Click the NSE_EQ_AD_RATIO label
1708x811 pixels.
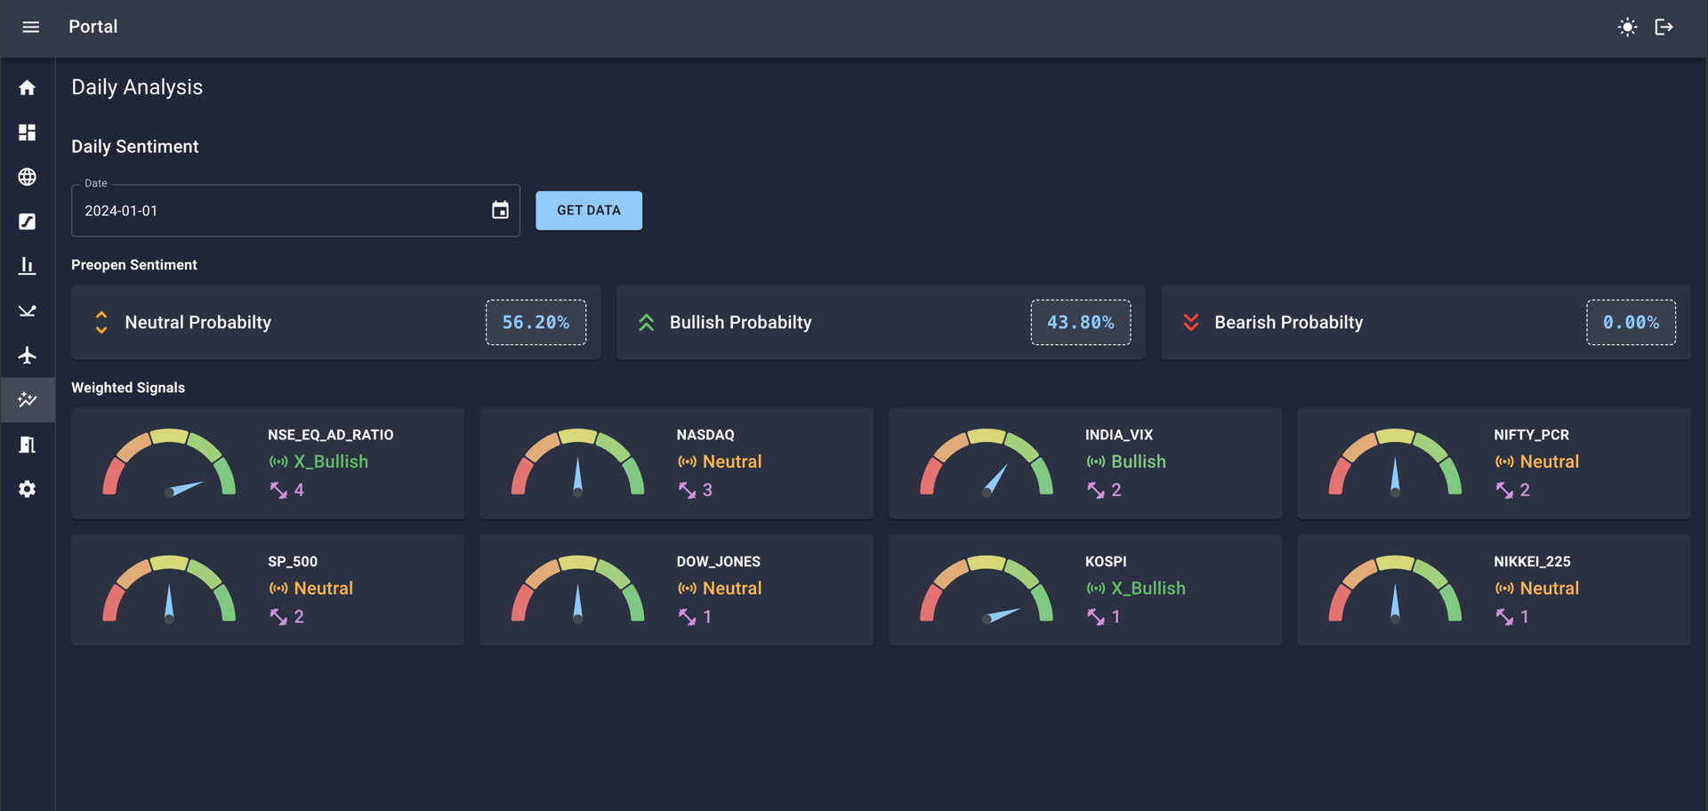pyautogui.click(x=331, y=435)
